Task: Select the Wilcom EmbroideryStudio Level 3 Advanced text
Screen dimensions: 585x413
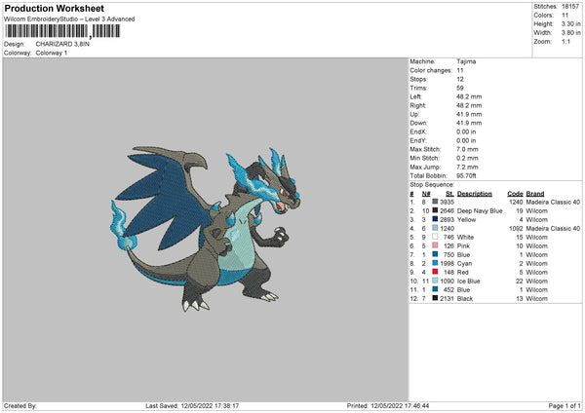Action: click(x=69, y=19)
